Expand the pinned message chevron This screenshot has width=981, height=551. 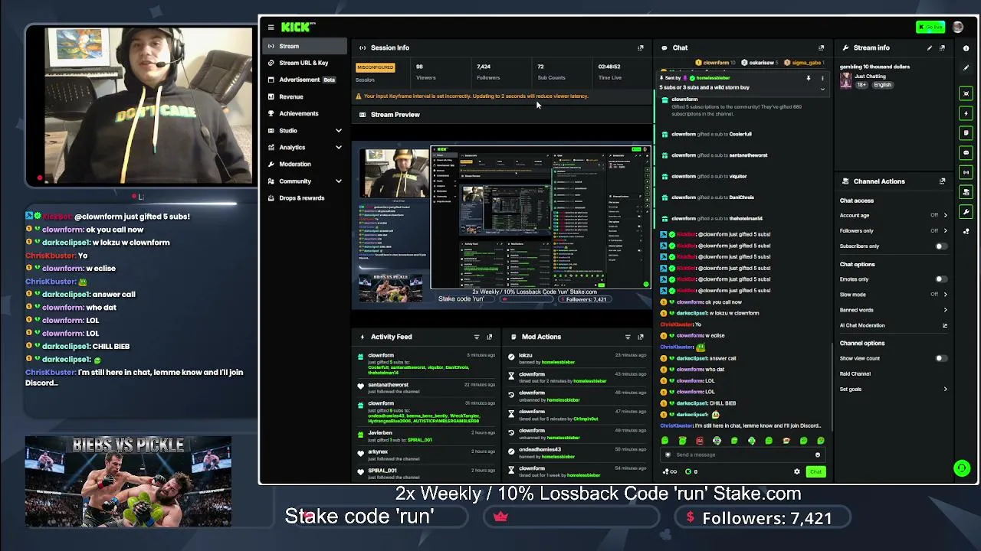822,89
